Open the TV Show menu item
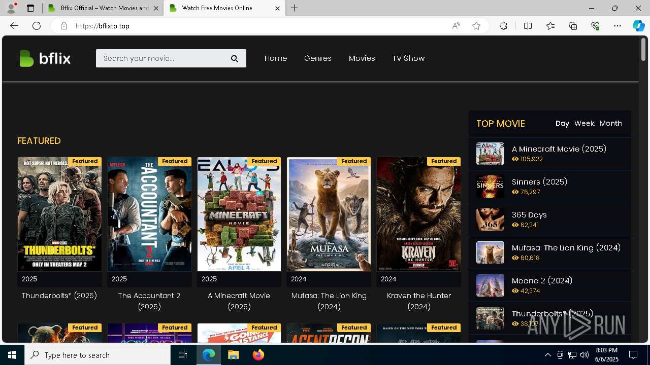The height and width of the screenshot is (365, 650). [x=409, y=58]
